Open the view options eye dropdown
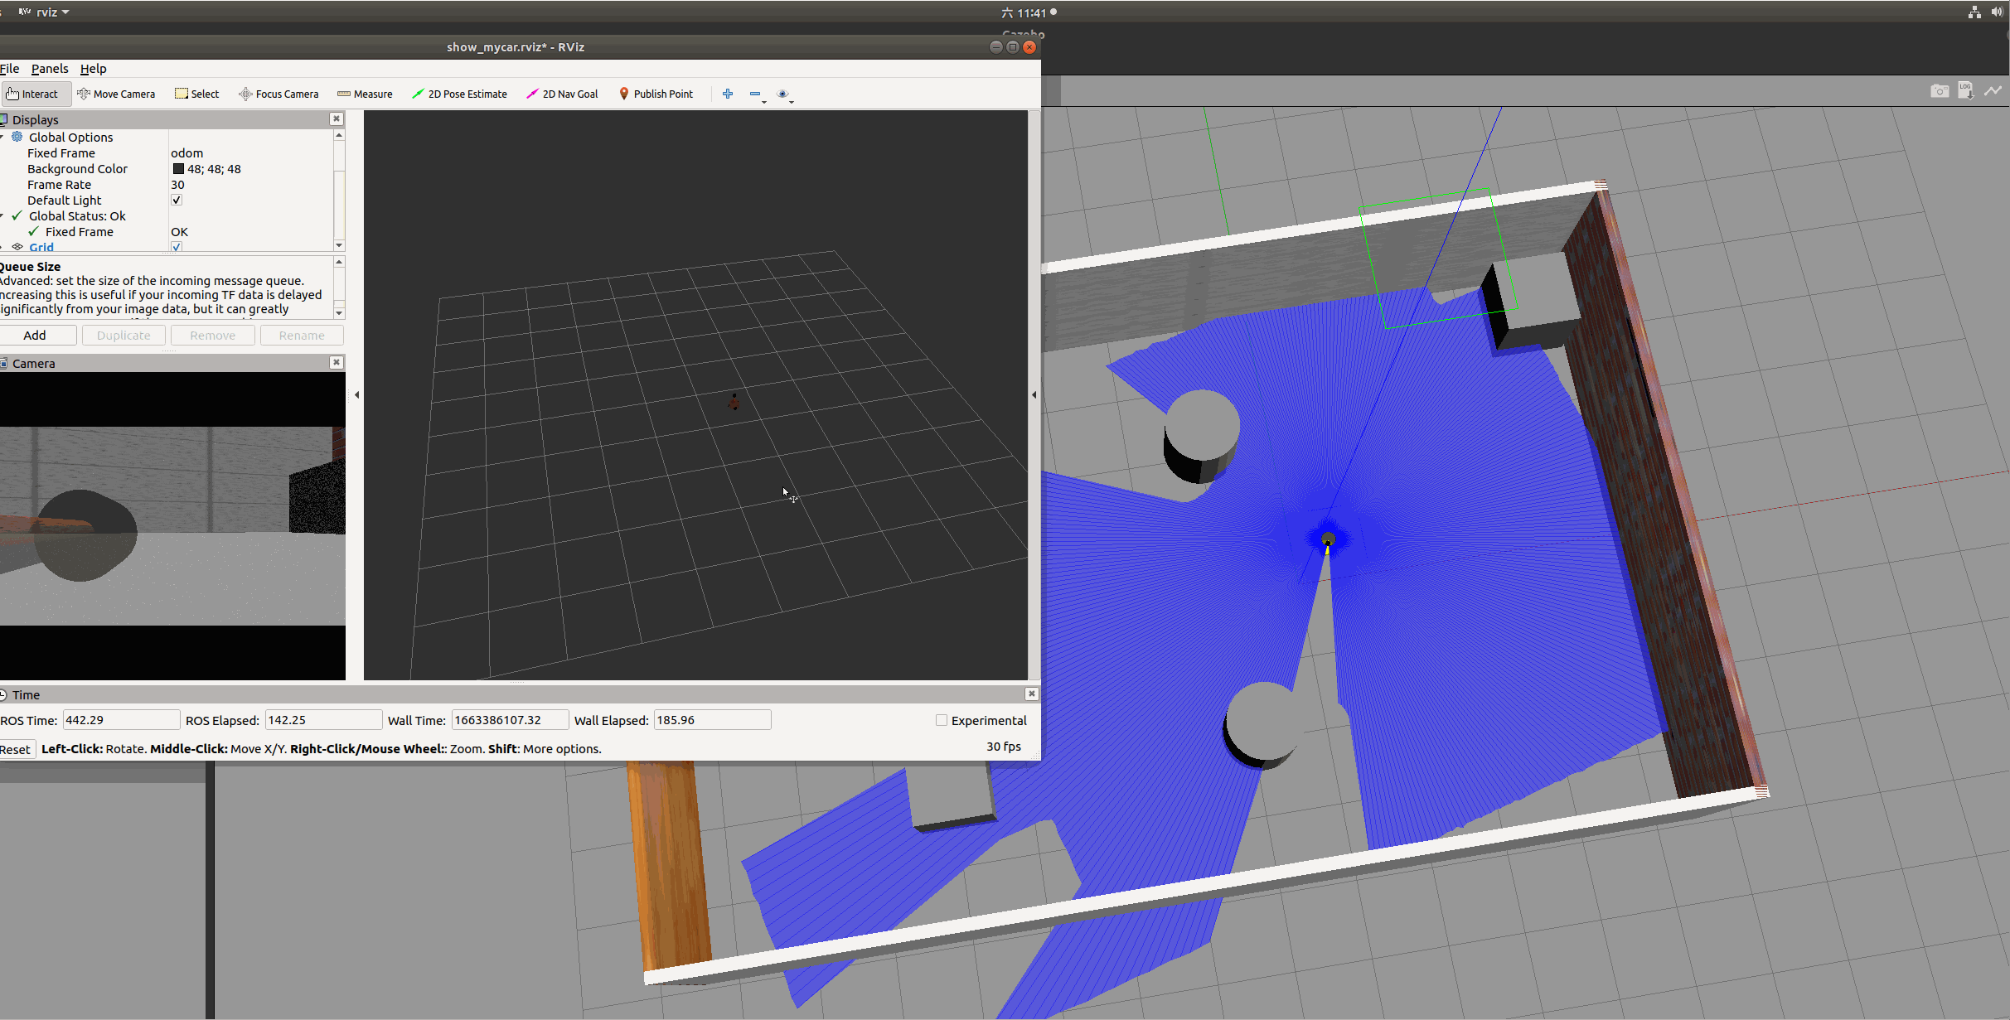Viewport: 2010px width, 1020px height. (x=784, y=94)
